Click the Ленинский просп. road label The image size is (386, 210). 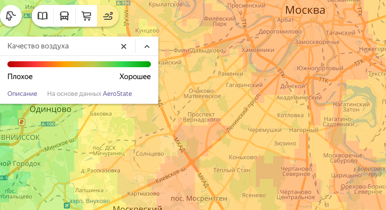pyautogui.click(x=243, y=113)
